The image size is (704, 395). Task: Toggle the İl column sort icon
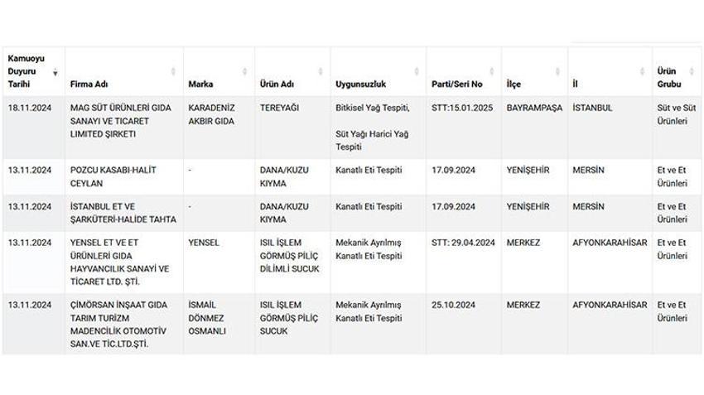pyautogui.click(x=642, y=71)
